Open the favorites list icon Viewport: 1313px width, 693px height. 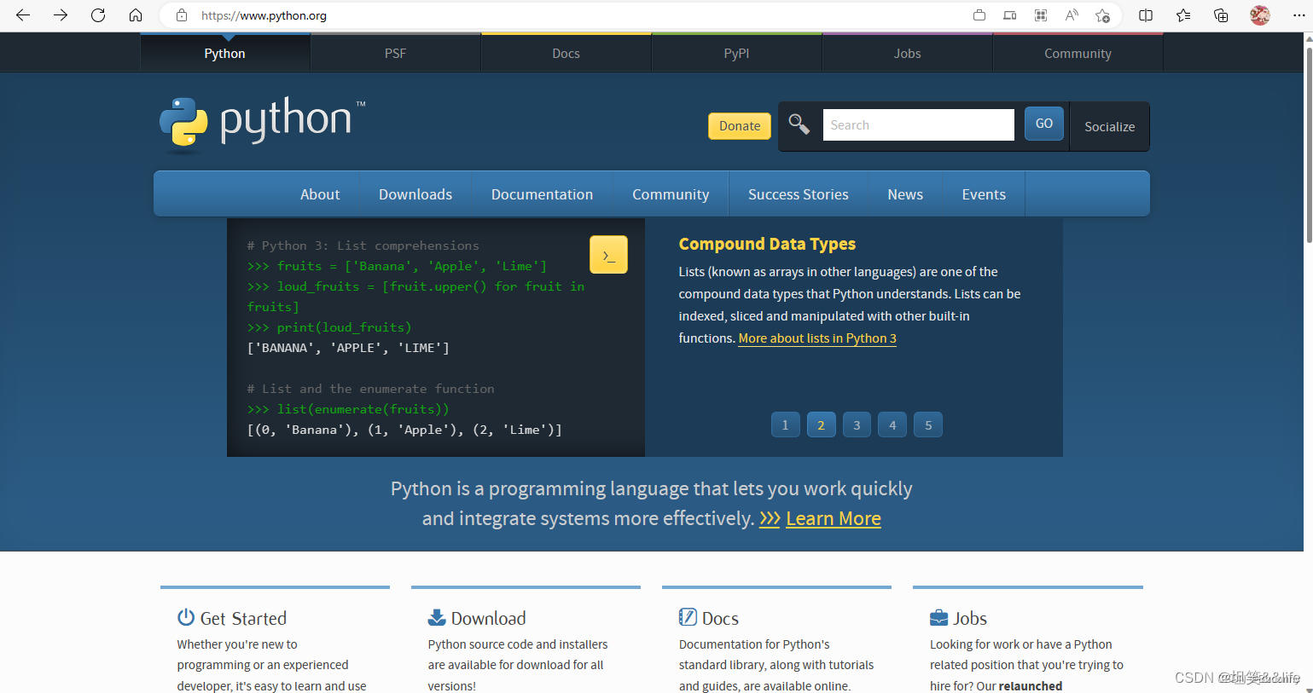pos(1183,15)
